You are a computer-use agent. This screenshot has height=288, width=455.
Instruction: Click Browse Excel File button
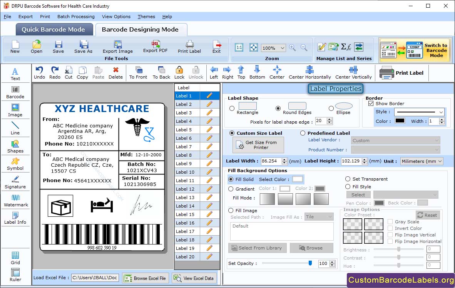pos(145,278)
